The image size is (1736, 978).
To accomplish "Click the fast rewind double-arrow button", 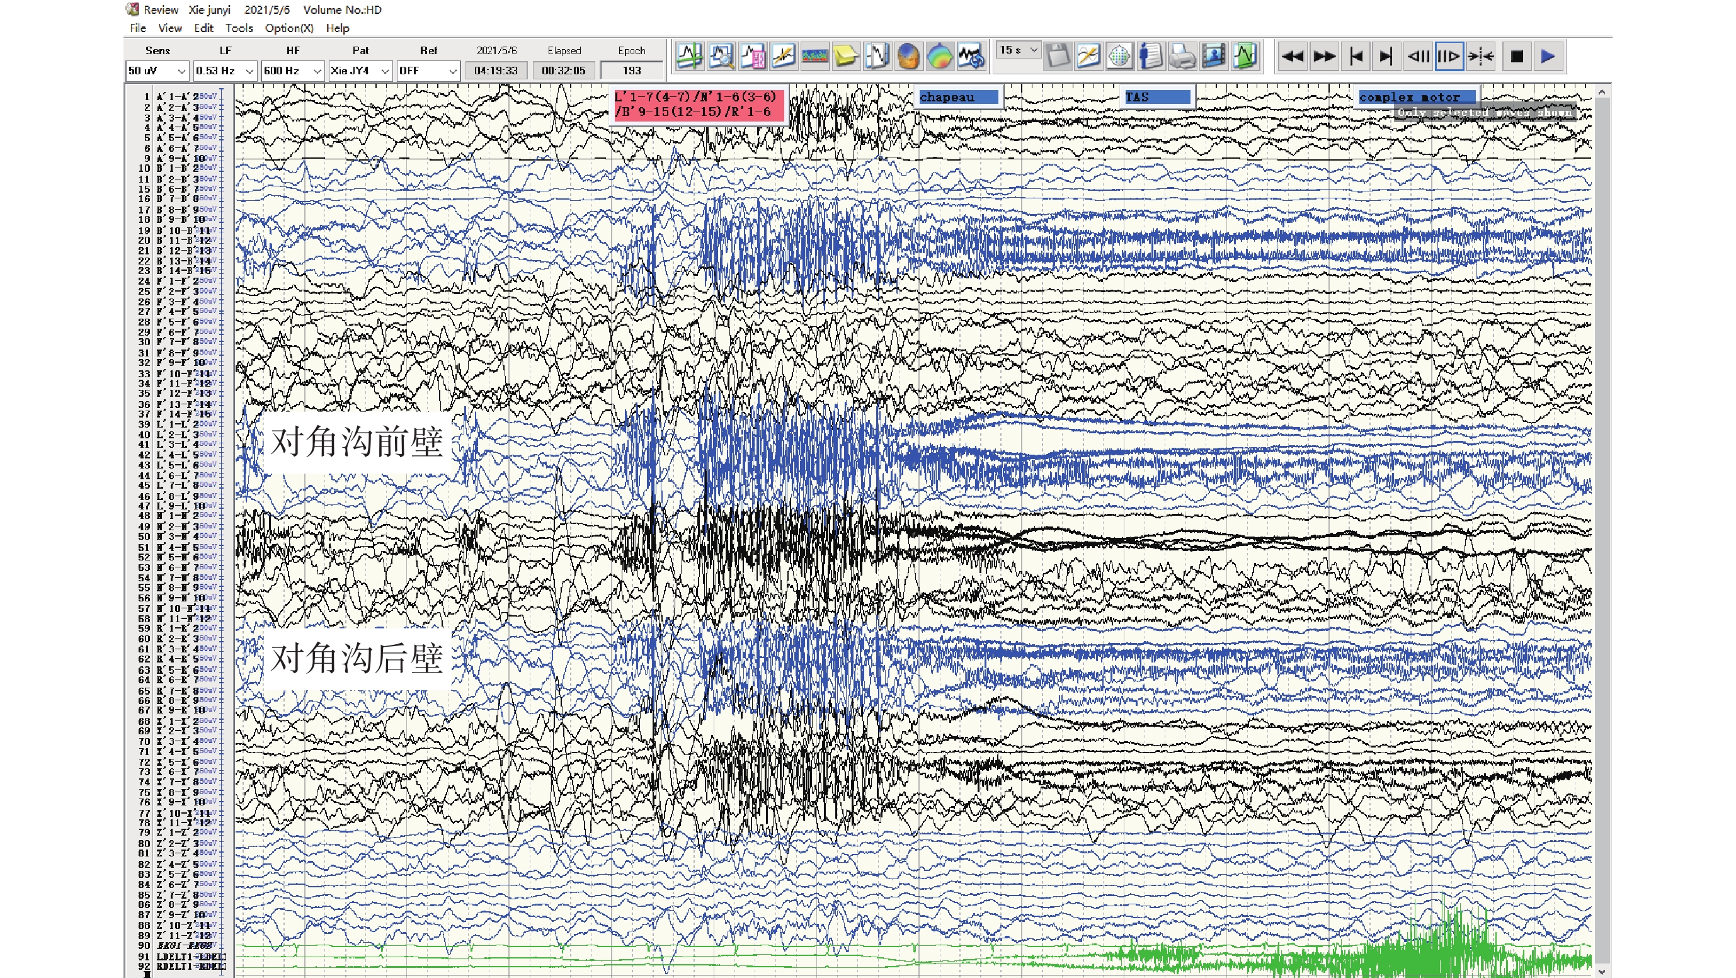I will [1292, 57].
